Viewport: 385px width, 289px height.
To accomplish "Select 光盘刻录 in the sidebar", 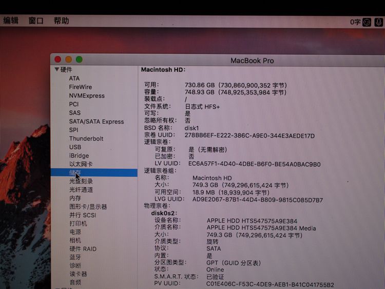I will point(81,181).
